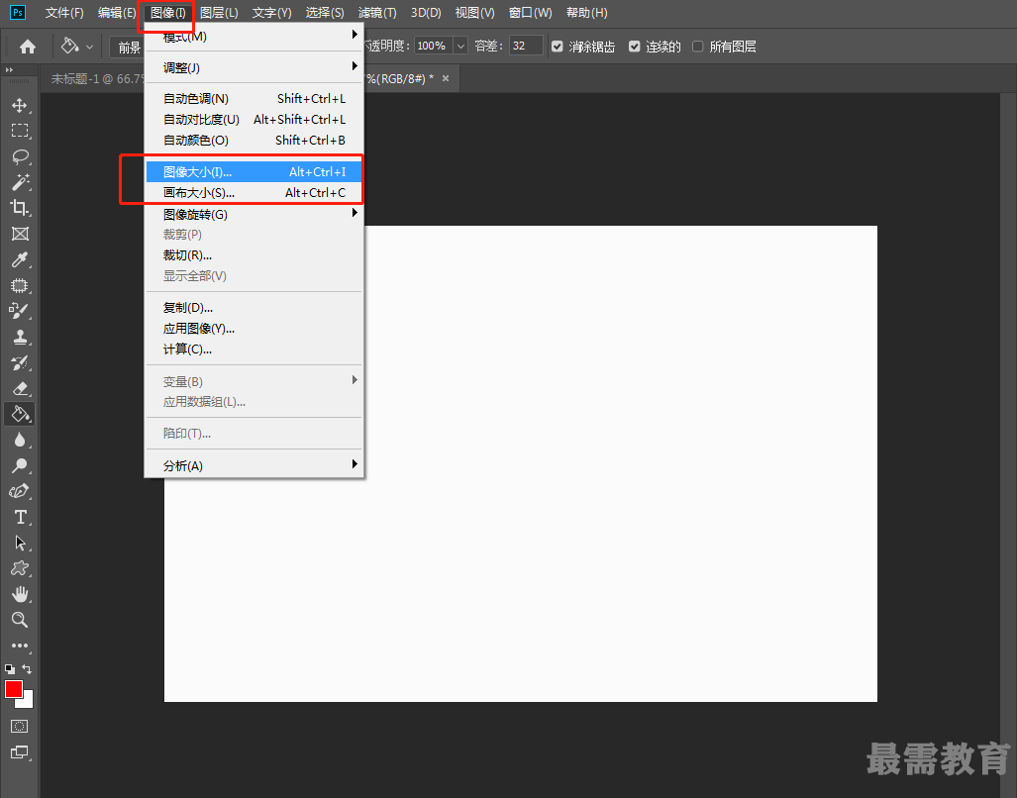Select the Eraser tool
The image size is (1017, 798).
(20, 388)
